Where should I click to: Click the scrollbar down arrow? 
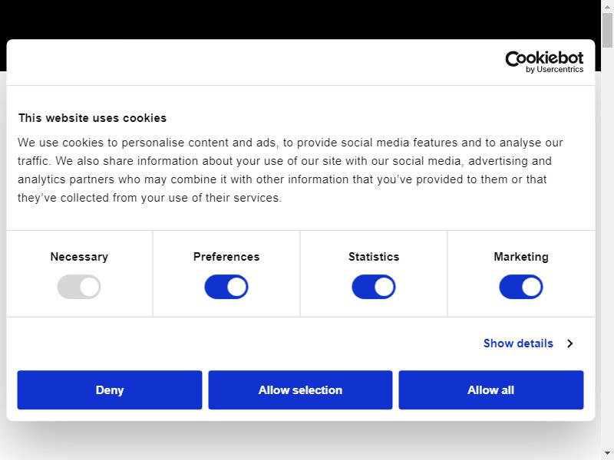click(x=607, y=455)
